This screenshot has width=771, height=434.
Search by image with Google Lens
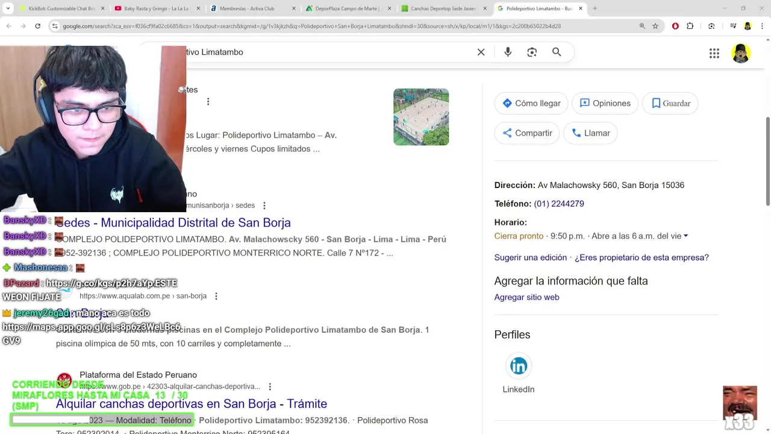click(x=532, y=52)
